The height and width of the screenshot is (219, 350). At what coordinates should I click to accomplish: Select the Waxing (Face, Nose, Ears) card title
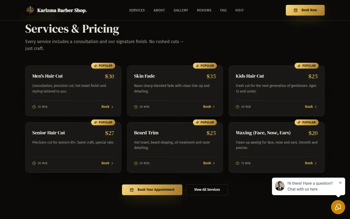[x=263, y=133]
